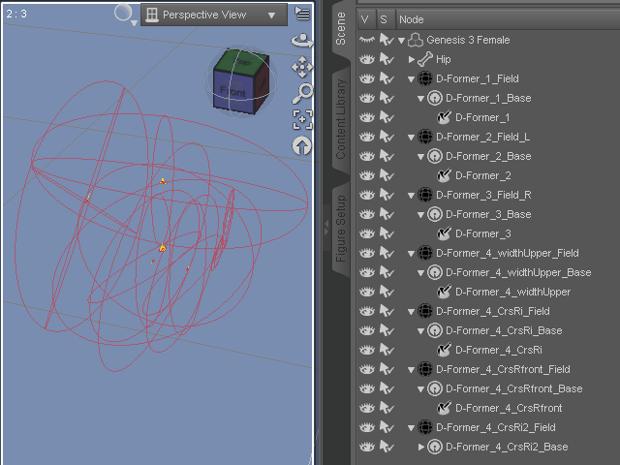
Task: Click the D-Former_4_widthUpper_Field globe icon
Action: coord(425,253)
